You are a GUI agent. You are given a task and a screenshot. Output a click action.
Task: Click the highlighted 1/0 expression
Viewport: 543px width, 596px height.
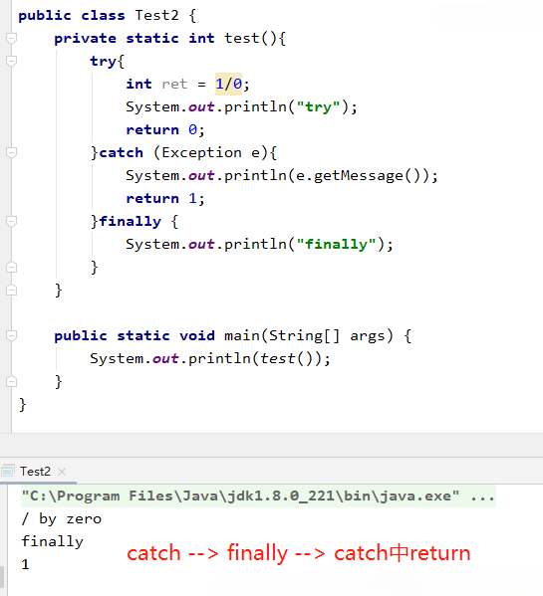point(228,84)
